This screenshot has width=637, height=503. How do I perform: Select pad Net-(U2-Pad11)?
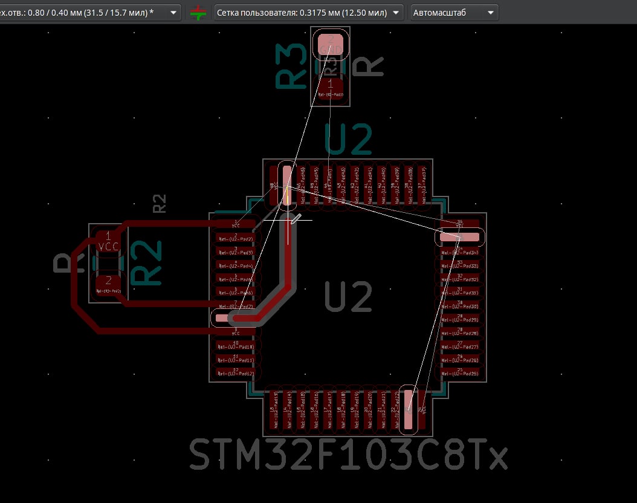[x=236, y=359]
